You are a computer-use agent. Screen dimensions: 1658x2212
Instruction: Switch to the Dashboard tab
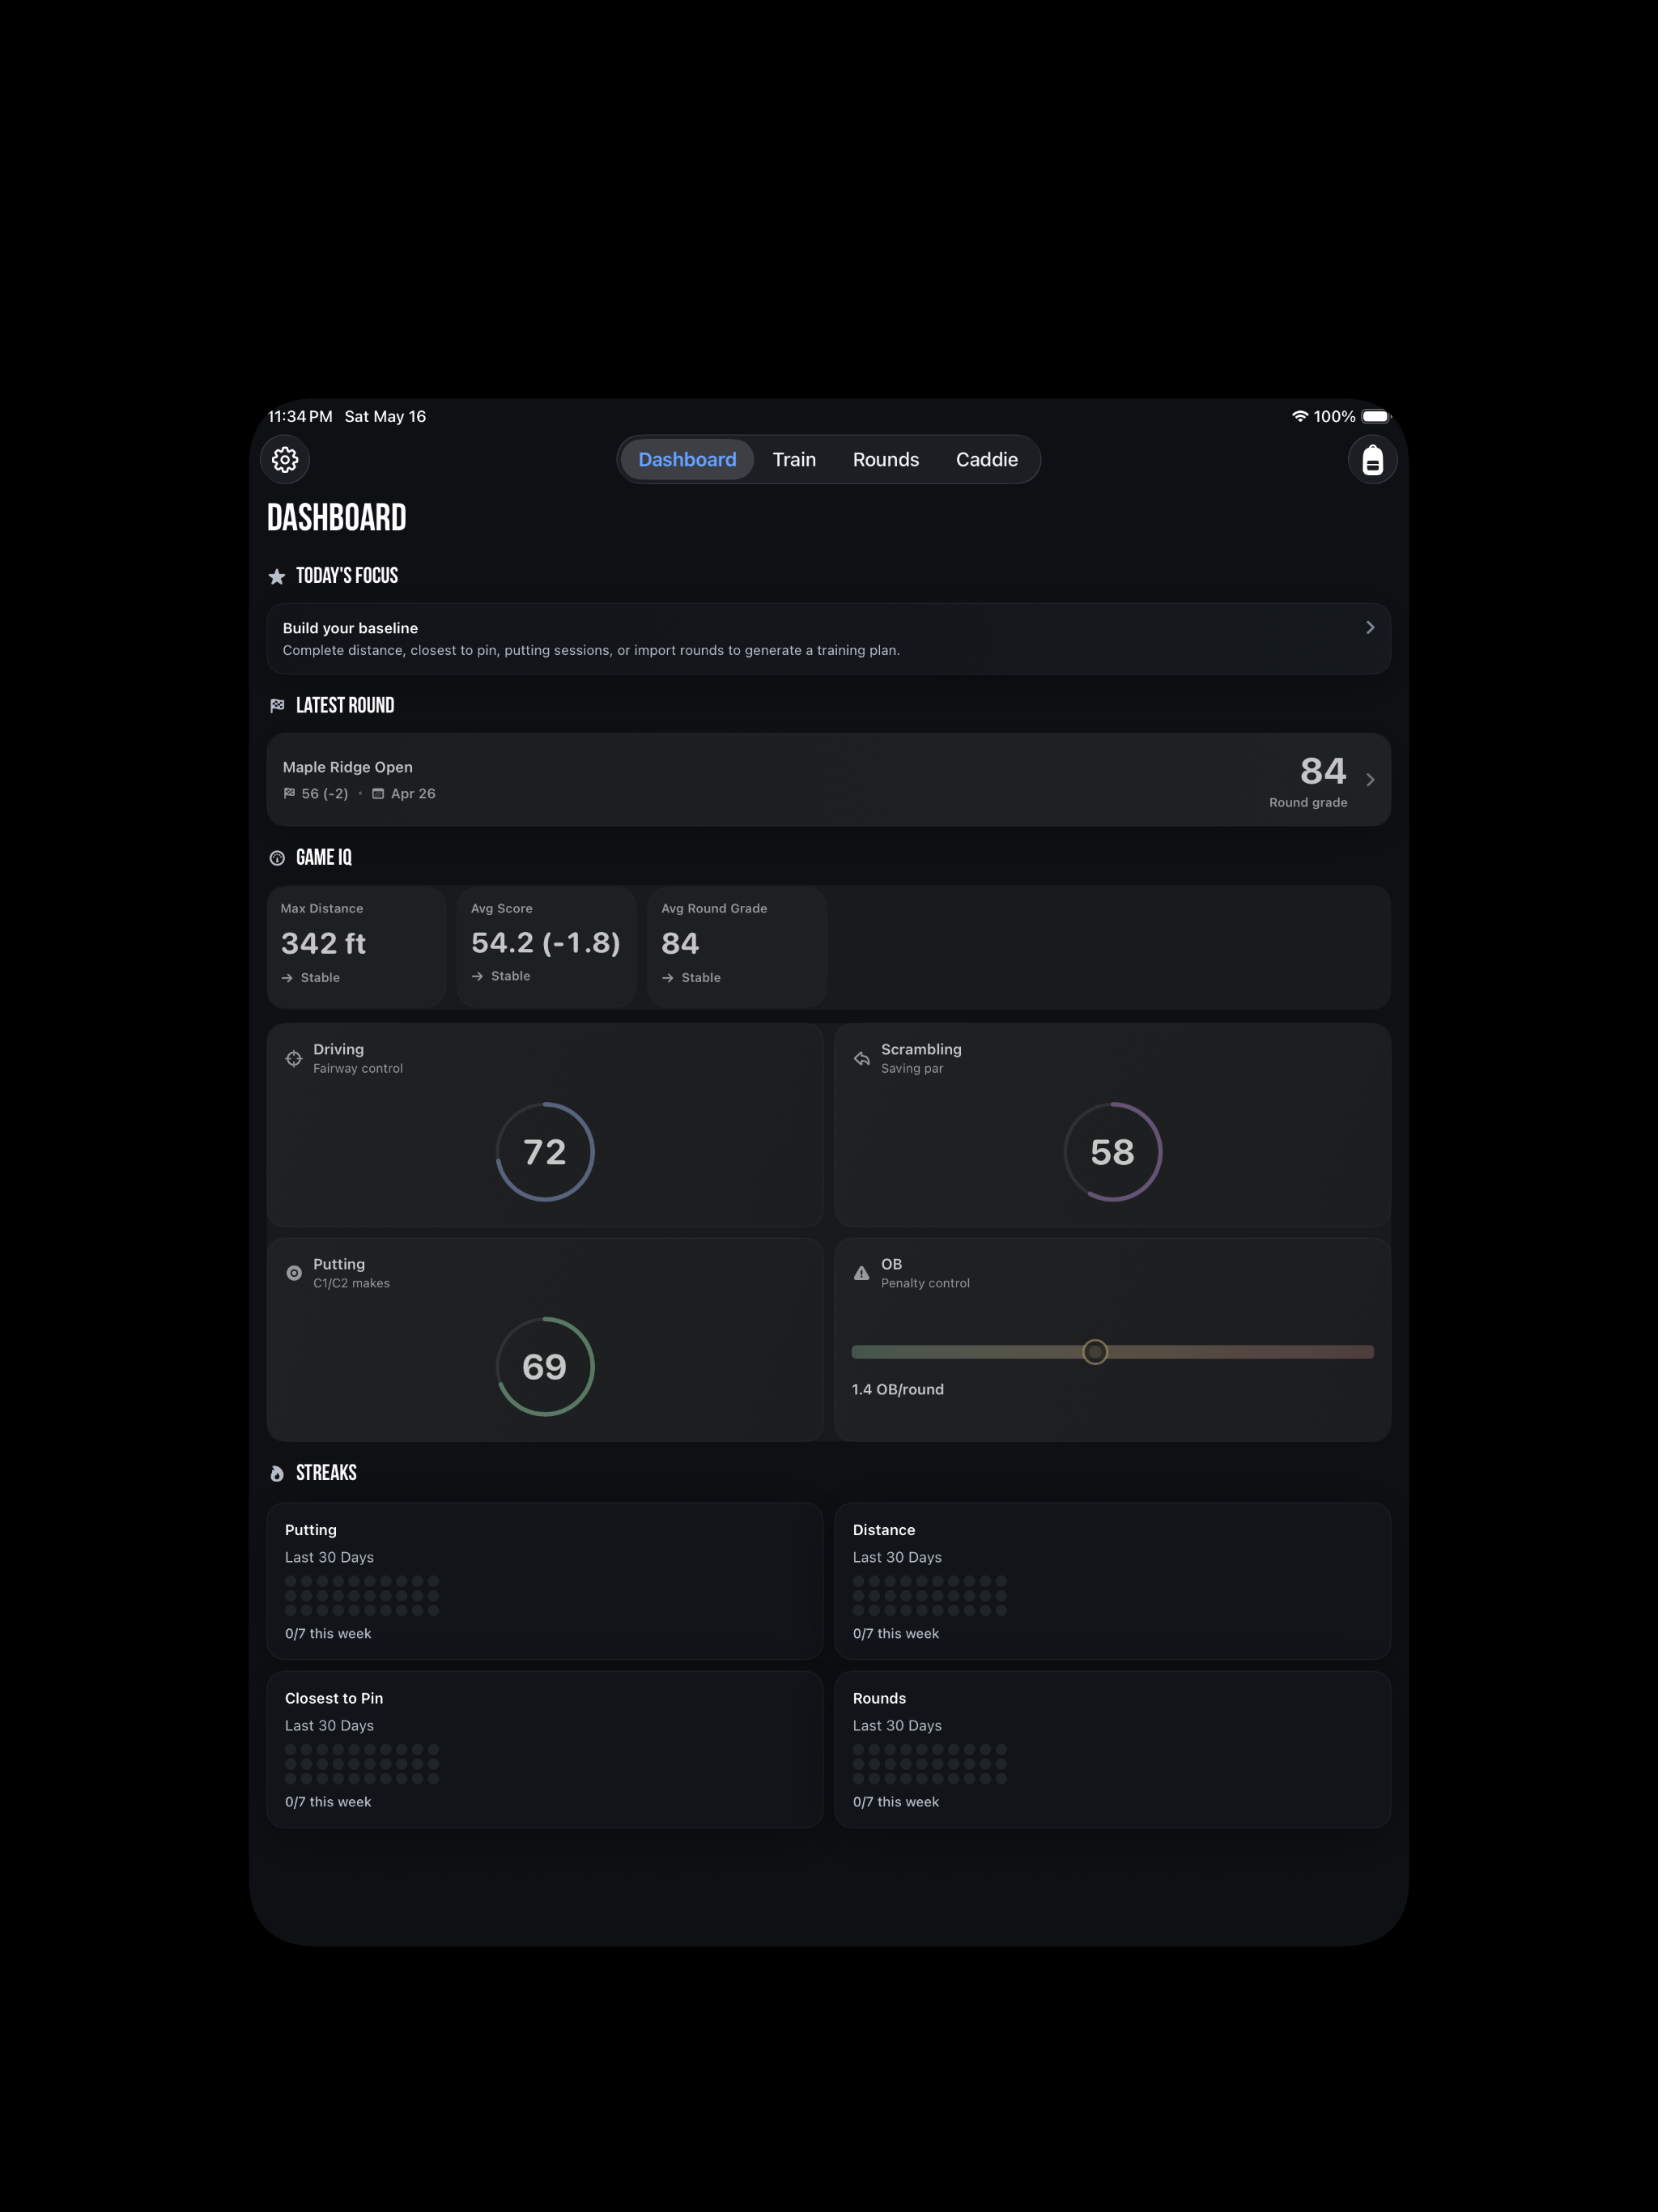[x=687, y=459]
